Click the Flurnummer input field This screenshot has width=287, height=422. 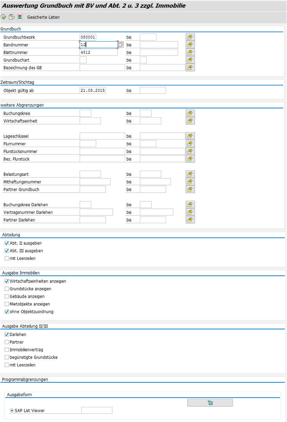coord(88,144)
